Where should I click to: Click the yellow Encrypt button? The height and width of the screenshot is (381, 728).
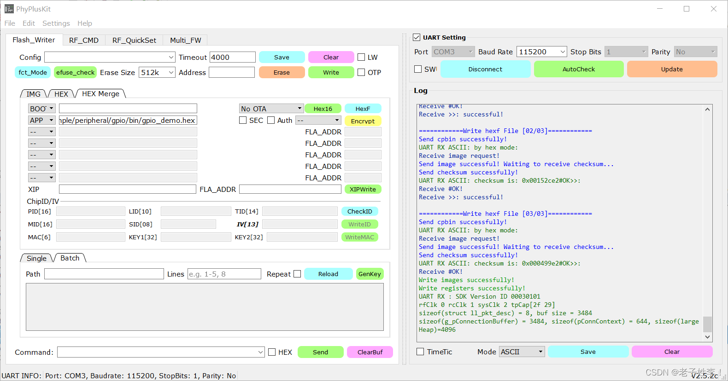(x=363, y=121)
